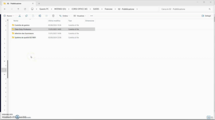Screen dimensions: 215x120
Task: Expand chevron after Francese breadcrumb
Action: 115,9
